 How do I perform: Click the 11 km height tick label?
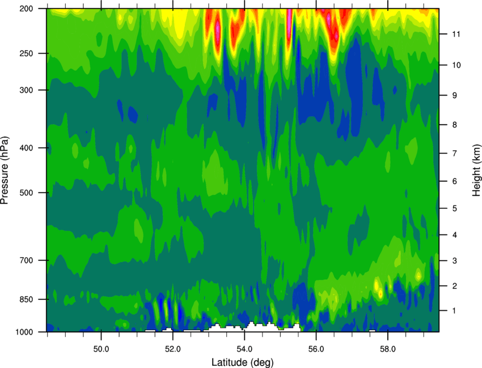456,34
